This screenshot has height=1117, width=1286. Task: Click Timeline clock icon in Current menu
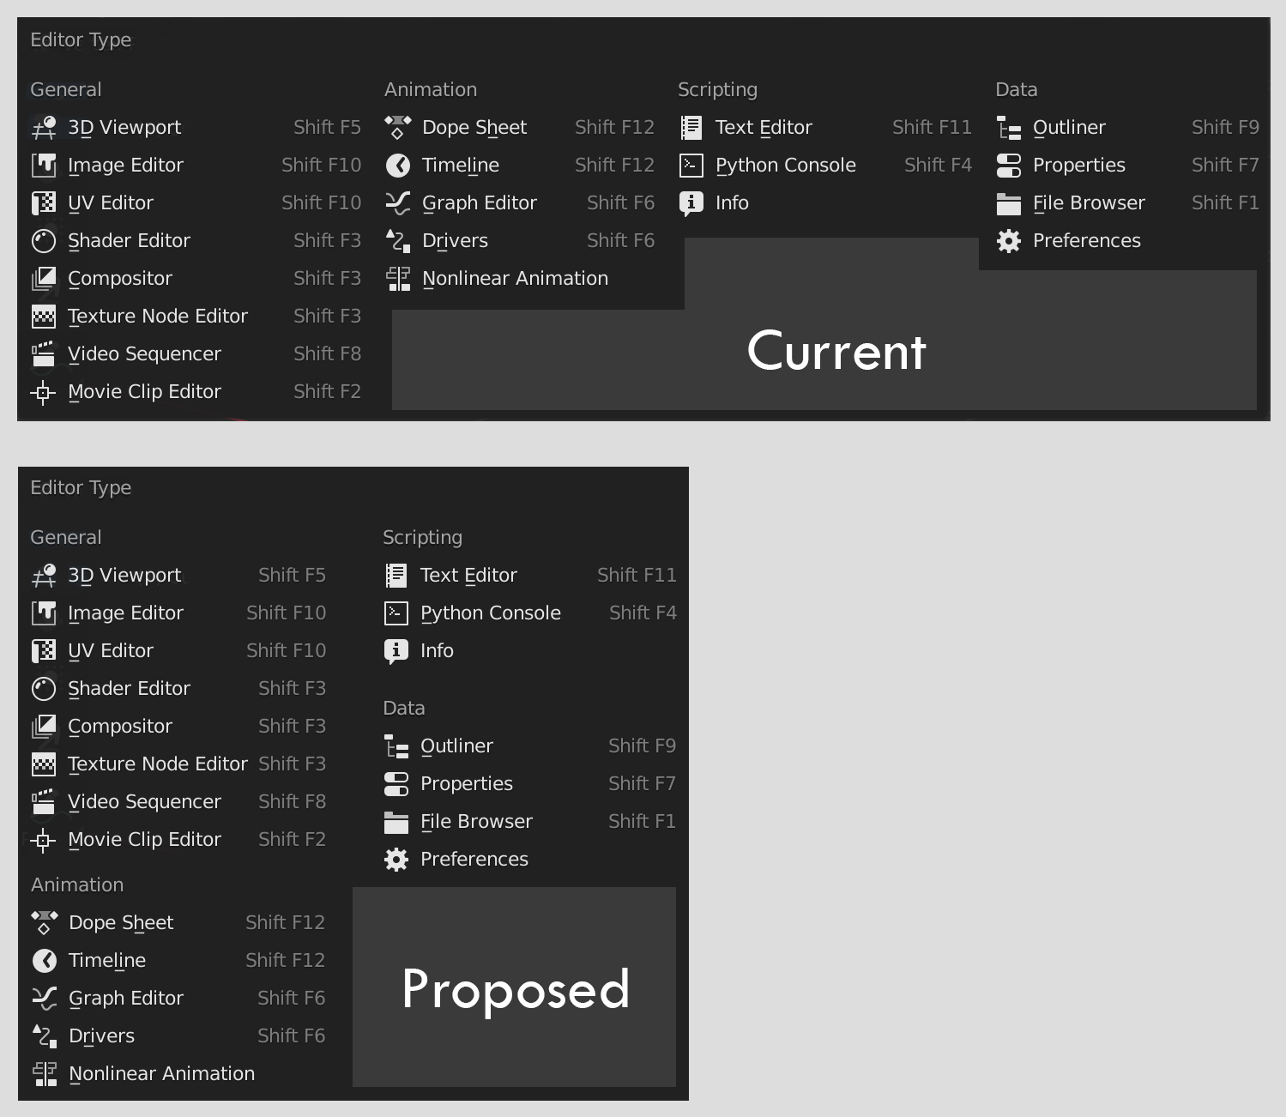point(398,166)
